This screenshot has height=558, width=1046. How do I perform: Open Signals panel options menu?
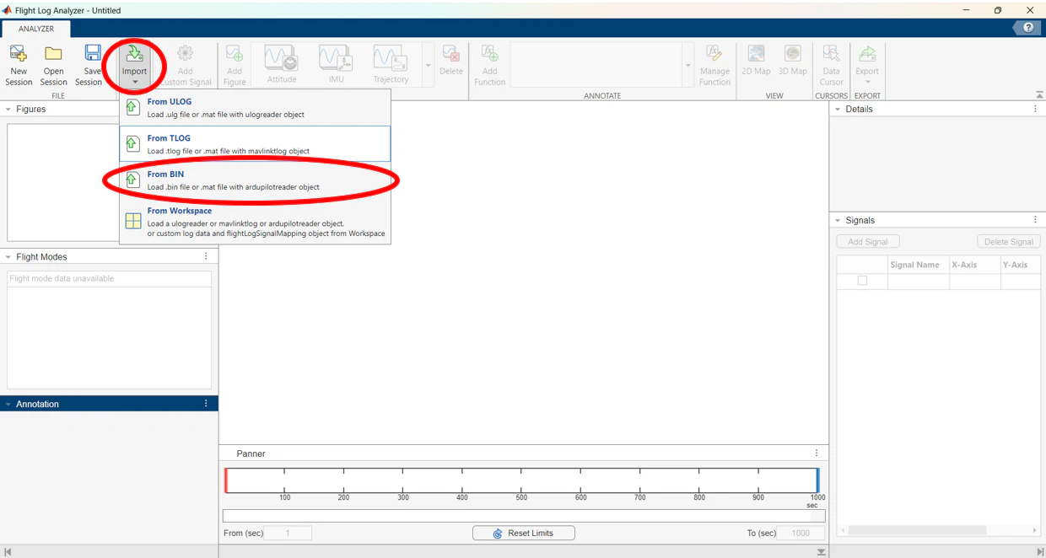[1035, 220]
